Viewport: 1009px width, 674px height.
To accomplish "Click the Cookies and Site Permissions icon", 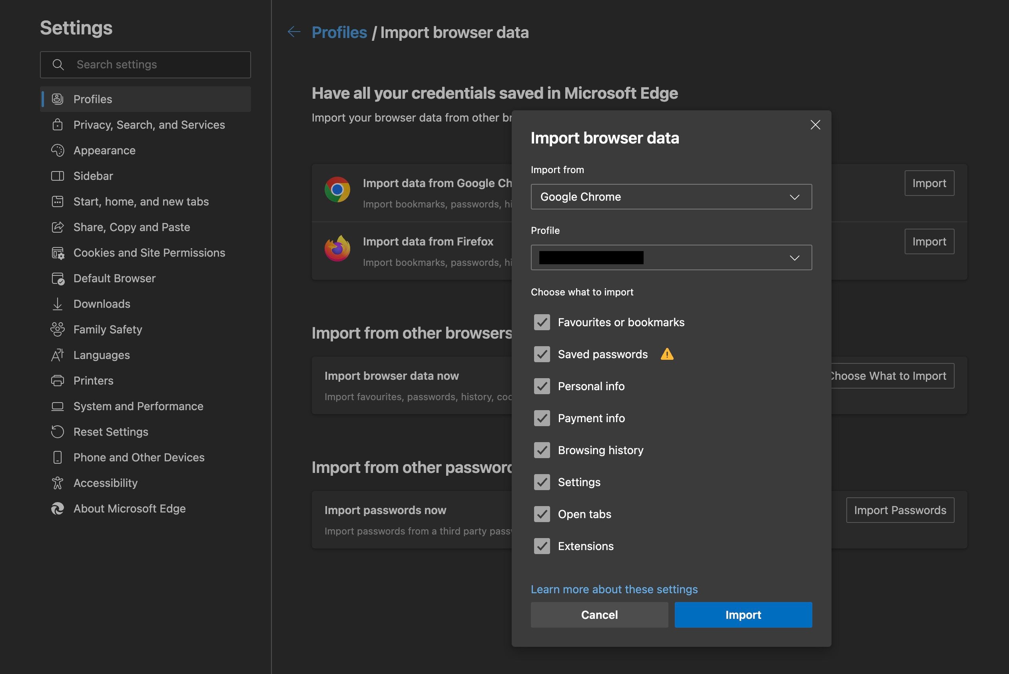I will 58,253.
